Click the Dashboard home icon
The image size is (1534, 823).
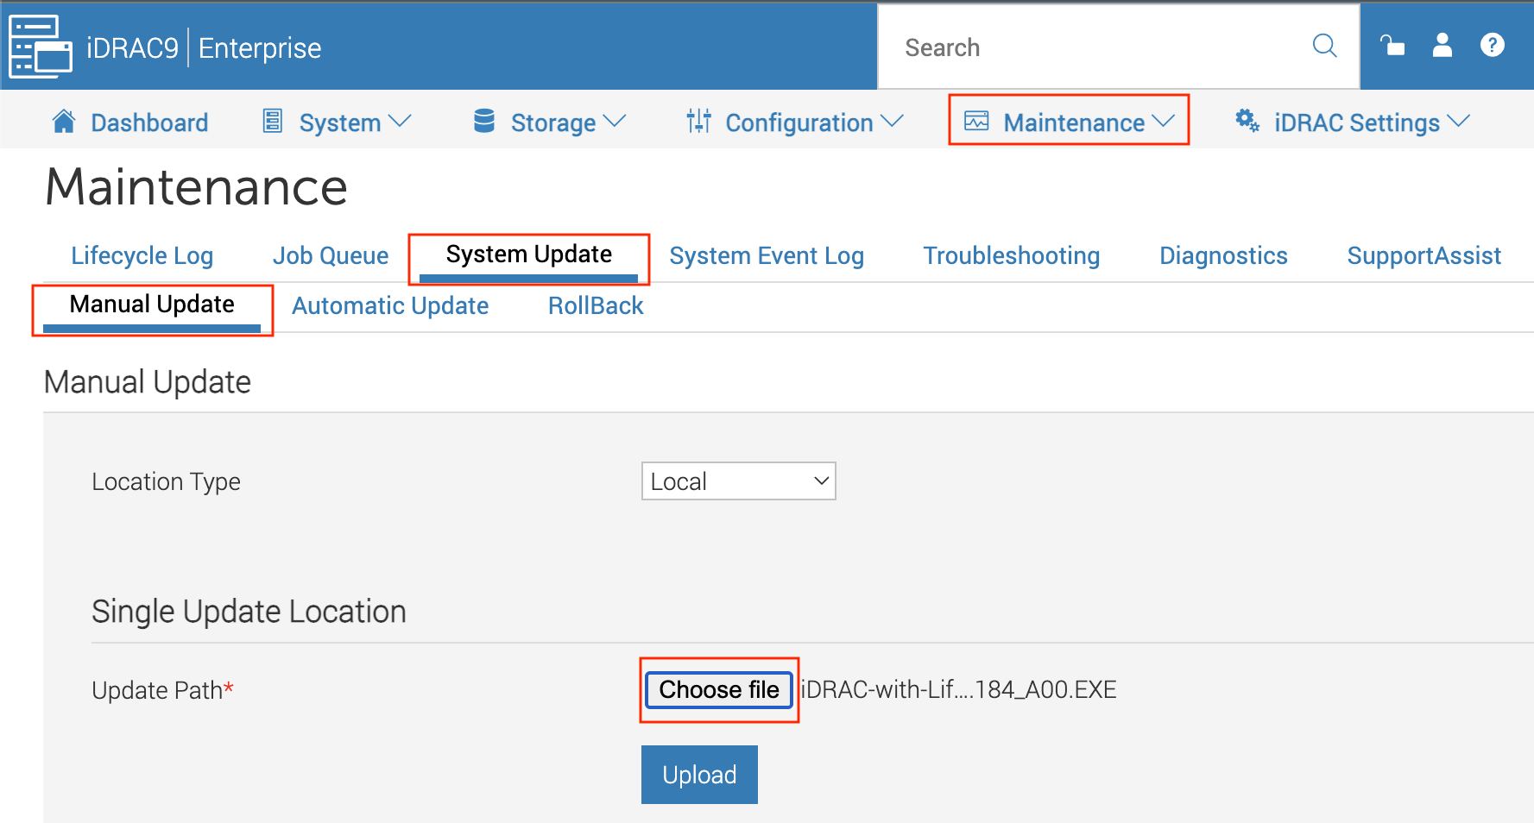pyautogui.click(x=64, y=122)
